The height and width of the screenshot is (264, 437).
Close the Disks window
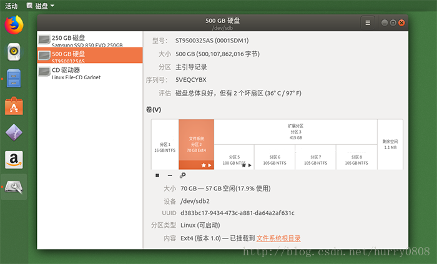tap(401, 23)
